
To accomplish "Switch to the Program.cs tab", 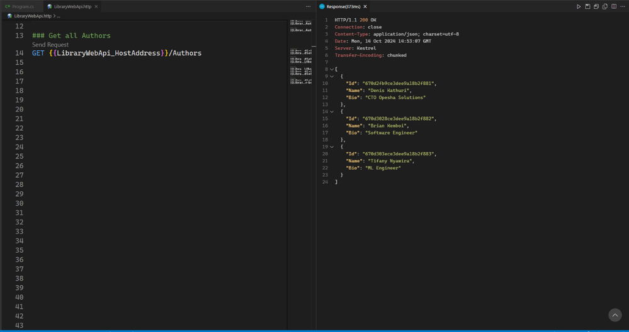I will point(20,6).
